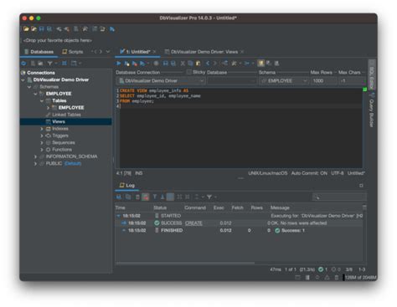Open the Database Connection dropdown
The width and height of the screenshot is (397, 307).
coord(161,81)
